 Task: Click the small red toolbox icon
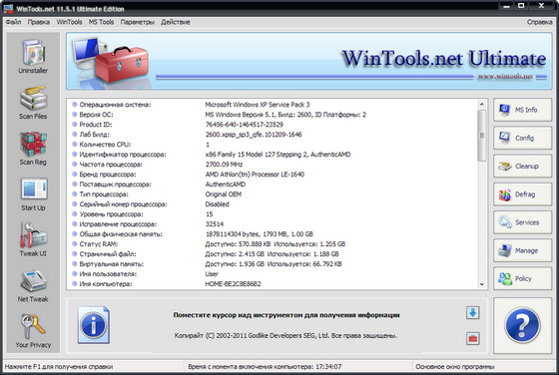[x=473, y=338]
